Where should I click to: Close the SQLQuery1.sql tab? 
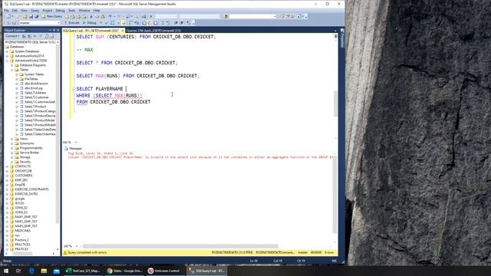pos(123,31)
